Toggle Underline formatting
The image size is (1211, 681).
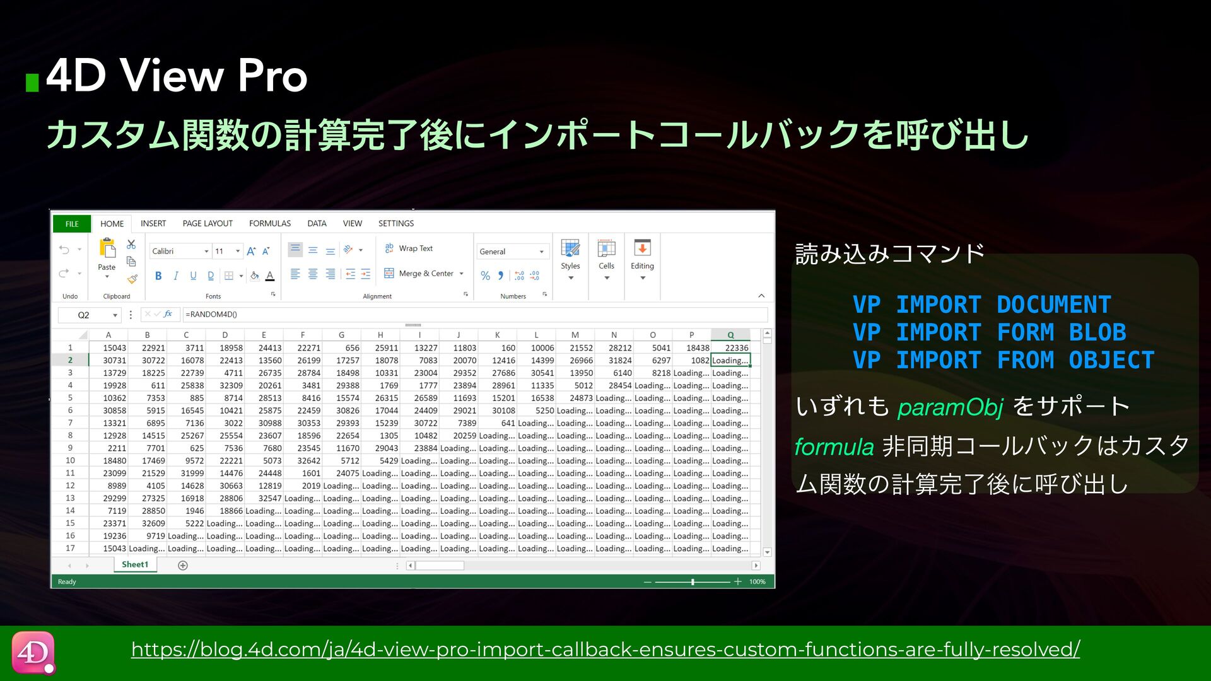coord(193,276)
